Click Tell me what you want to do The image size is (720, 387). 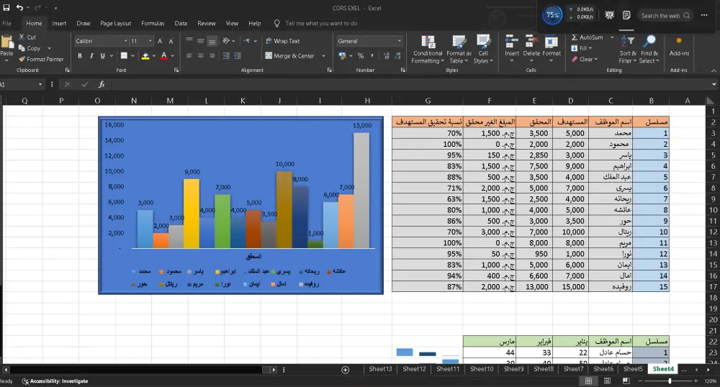[x=321, y=24]
